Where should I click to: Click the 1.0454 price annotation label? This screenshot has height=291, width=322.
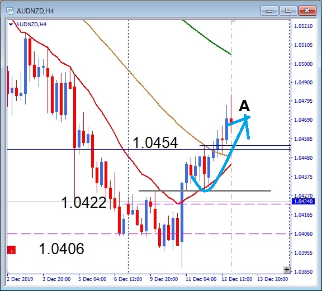(155, 142)
